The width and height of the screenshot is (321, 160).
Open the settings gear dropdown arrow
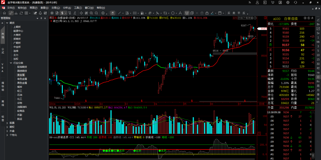106,13
